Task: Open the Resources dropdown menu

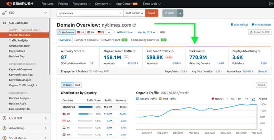Action: [81, 4]
